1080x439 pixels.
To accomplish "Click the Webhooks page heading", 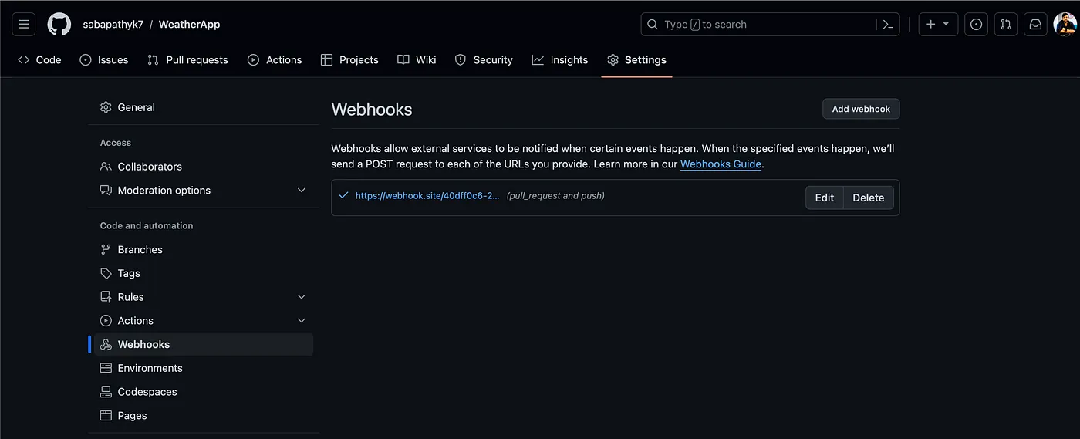I will point(372,110).
